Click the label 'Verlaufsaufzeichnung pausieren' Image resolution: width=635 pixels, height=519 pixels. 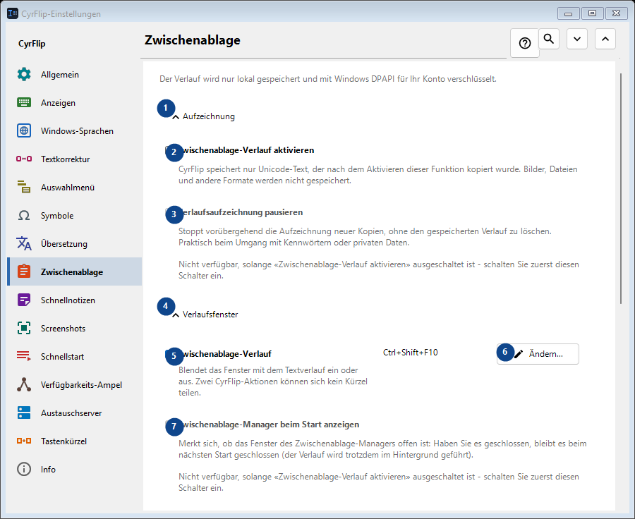point(243,212)
